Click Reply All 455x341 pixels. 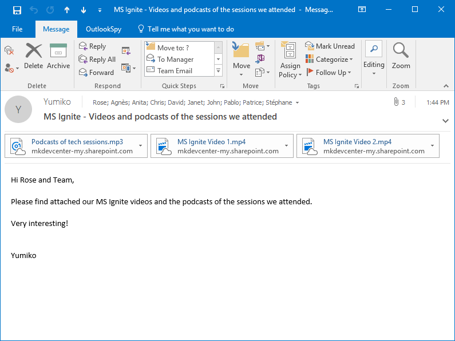point(97,59)
